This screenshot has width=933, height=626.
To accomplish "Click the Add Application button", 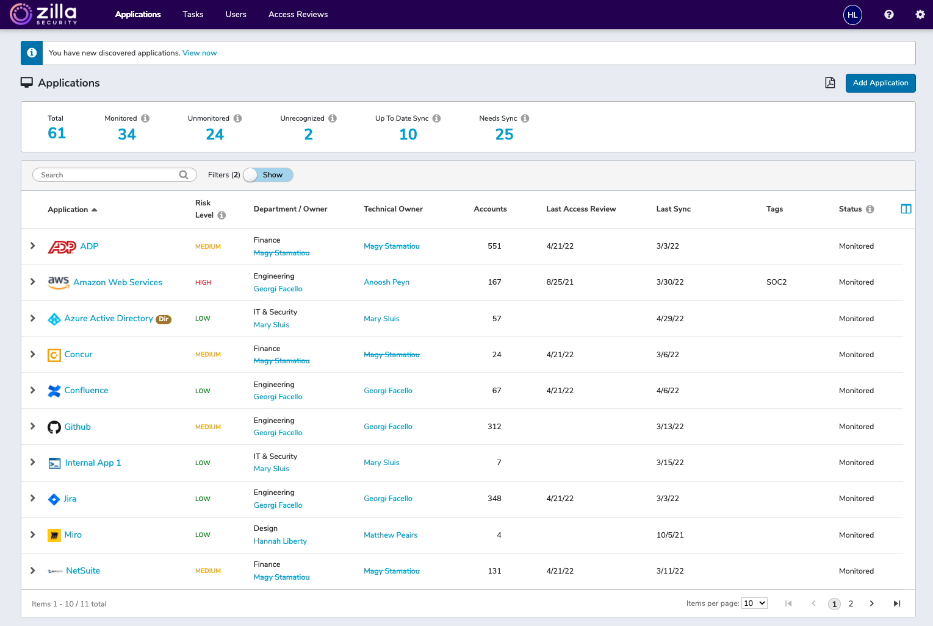I will (x=881, y=82).
